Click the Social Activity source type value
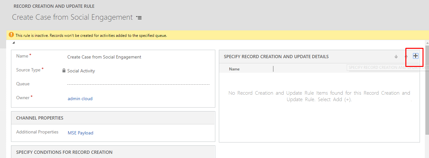The width and height of the screenshot is (429, 158). click(81, 71)
